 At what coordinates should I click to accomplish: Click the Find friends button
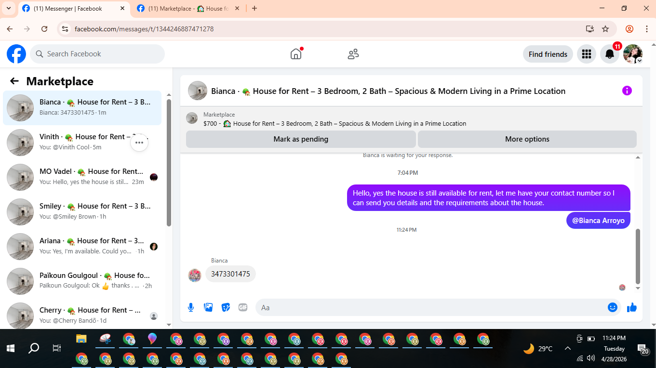tap(548, 54)
